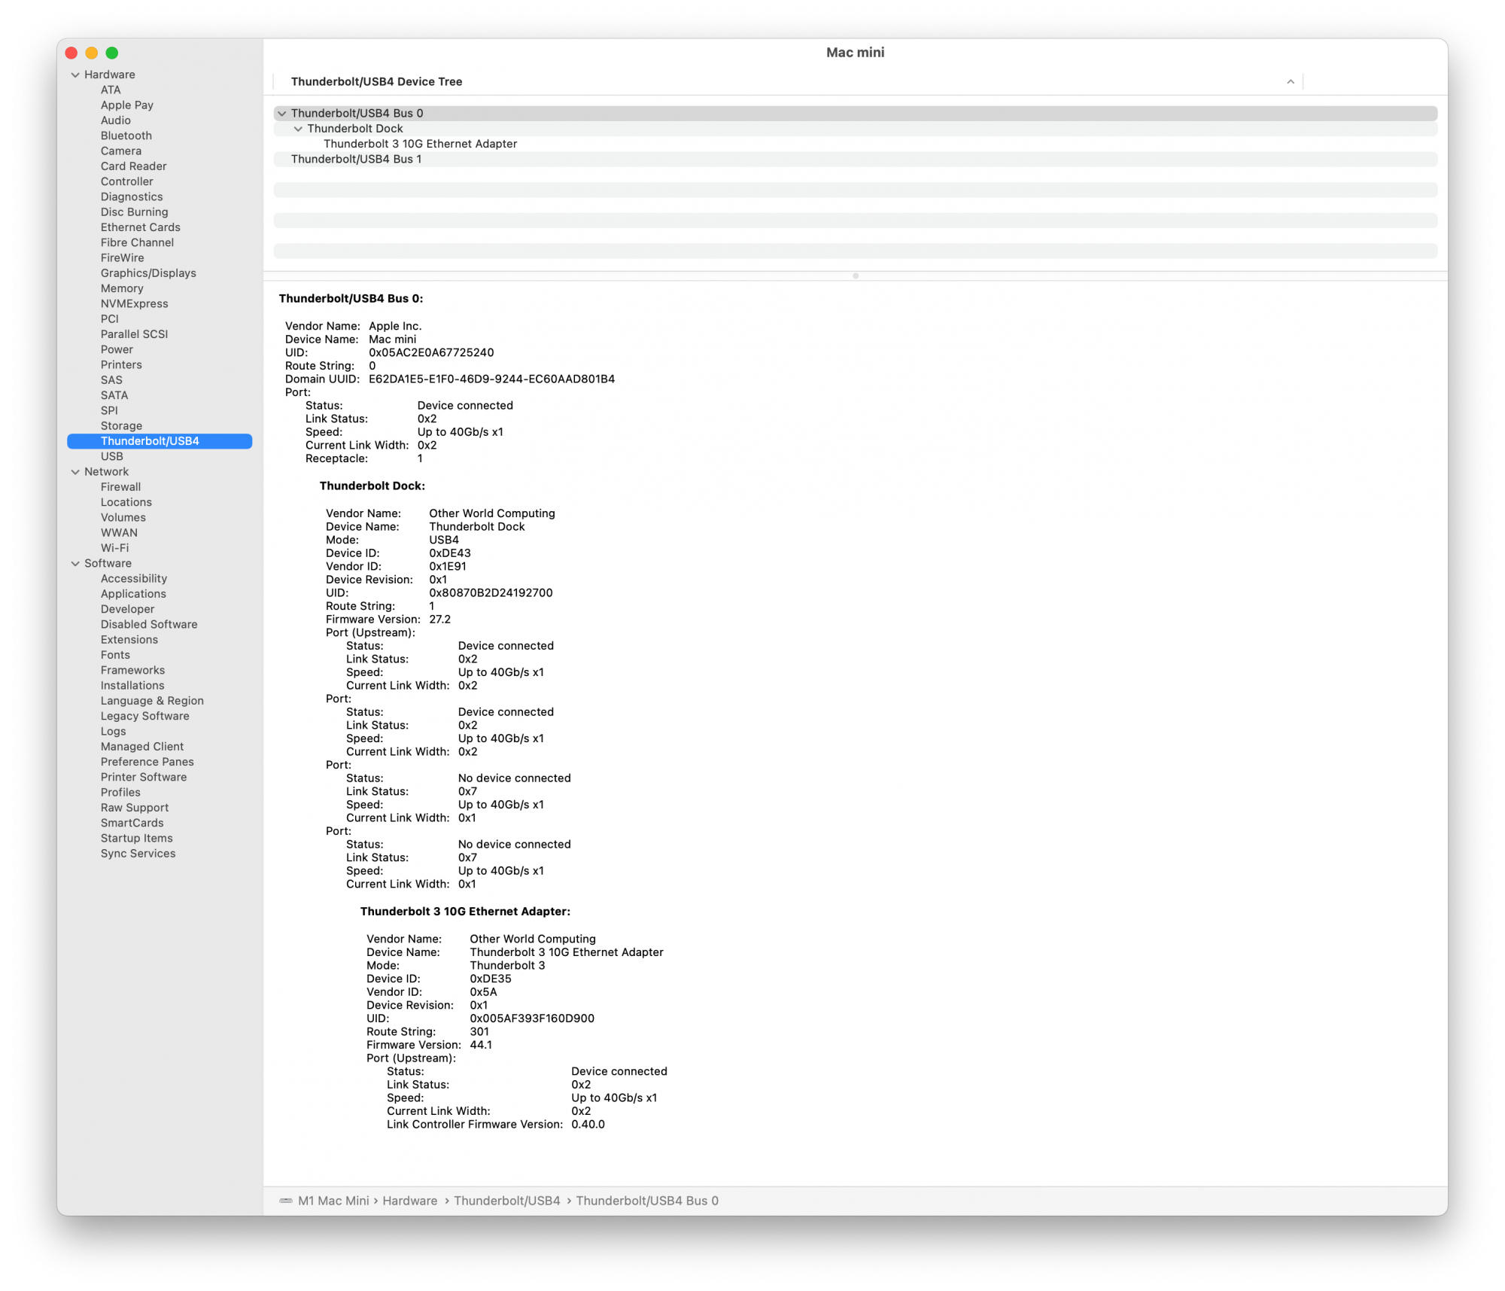
Task: Collapse the Thunderbolt Dock tree node
Action: tap(299, 129)
